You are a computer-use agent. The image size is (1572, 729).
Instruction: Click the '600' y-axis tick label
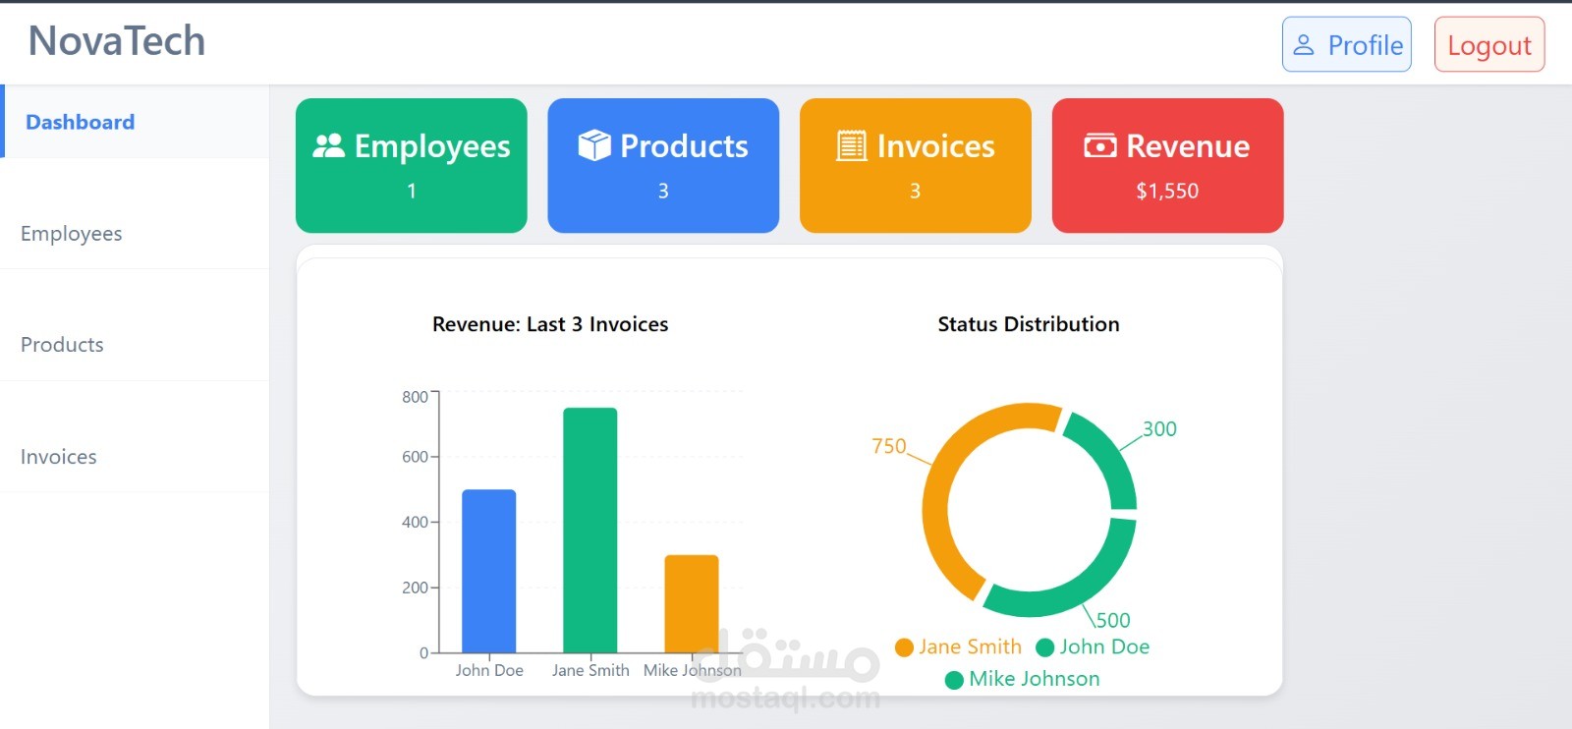click(x=415, y=457)
